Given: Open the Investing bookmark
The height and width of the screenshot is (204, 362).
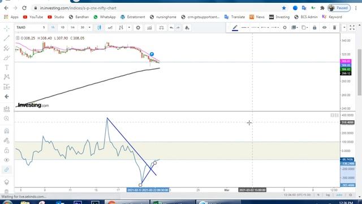Looking at the screenshot, I should coord(279,17).
